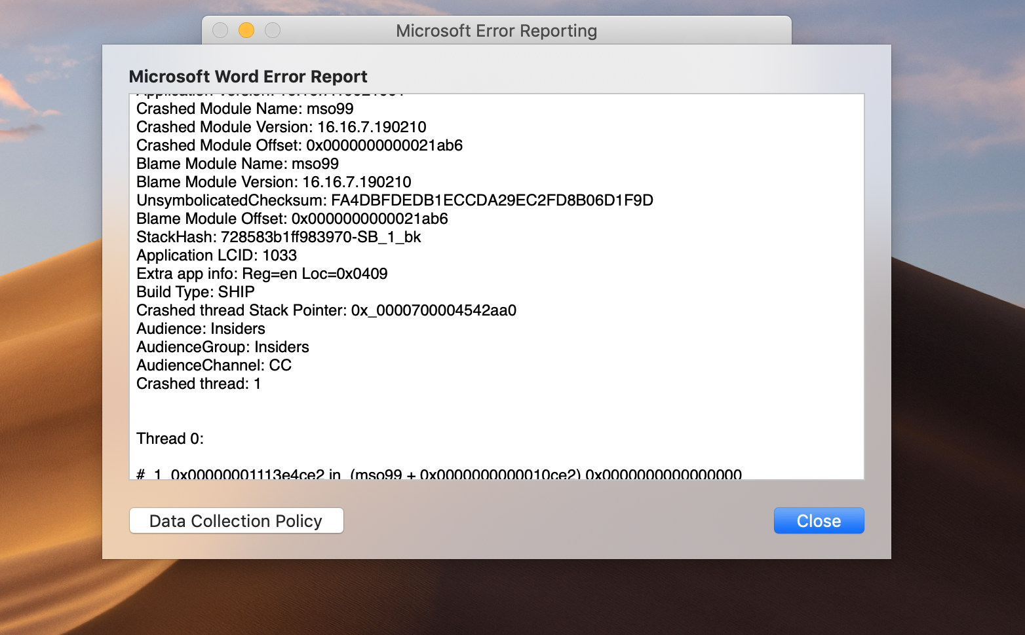Select the Crashed thread: 1 line
Image resolution: width=1025 pixels, height=635 pixels.
(x=199, y=384)
